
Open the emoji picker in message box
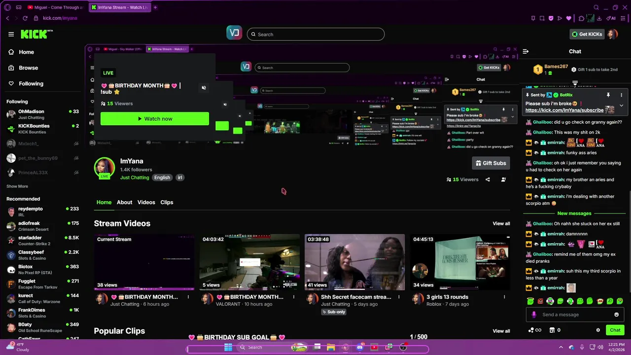pos(616,315)
